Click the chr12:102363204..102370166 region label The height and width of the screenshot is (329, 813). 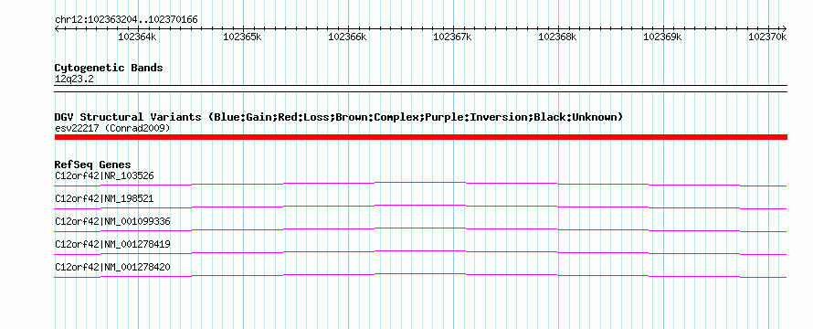point(126,20)
